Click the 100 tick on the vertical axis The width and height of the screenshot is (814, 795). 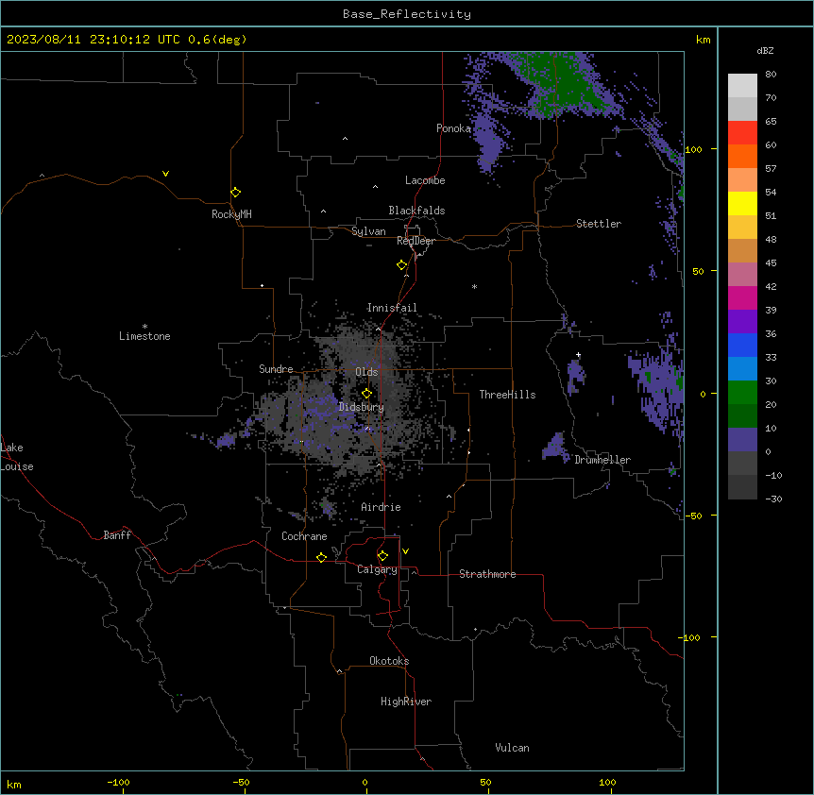(693, 149)
